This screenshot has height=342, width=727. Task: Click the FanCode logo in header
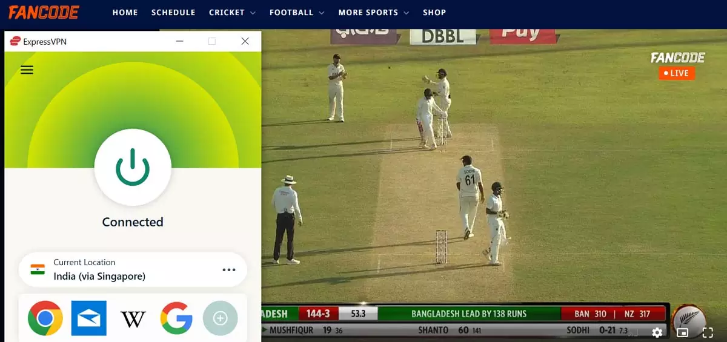[44, 12]
